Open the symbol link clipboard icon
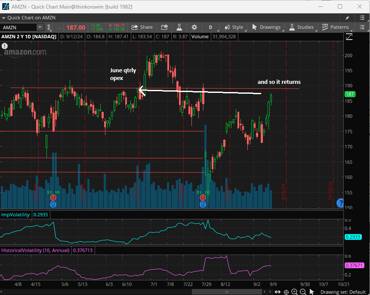This screenshot has width=370, height=295. [x=49, y=28]
